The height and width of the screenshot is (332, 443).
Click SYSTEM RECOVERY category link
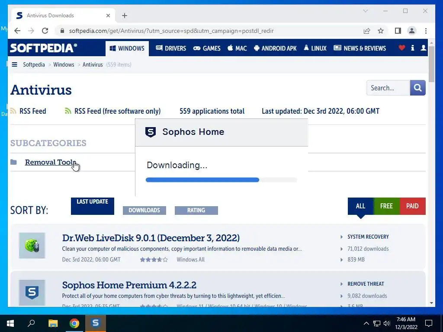[x=368, y=237]
